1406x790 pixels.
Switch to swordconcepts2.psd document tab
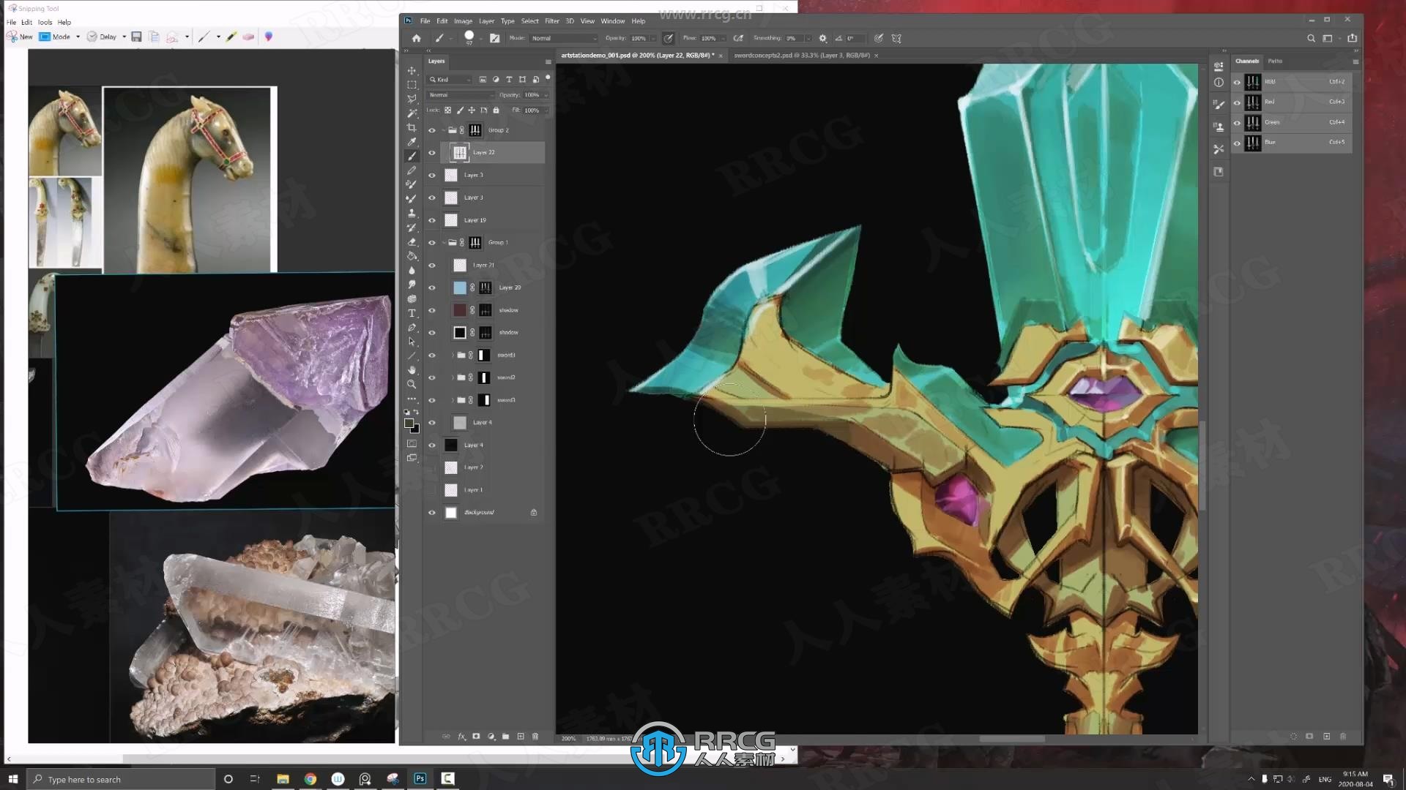[801, 56]
